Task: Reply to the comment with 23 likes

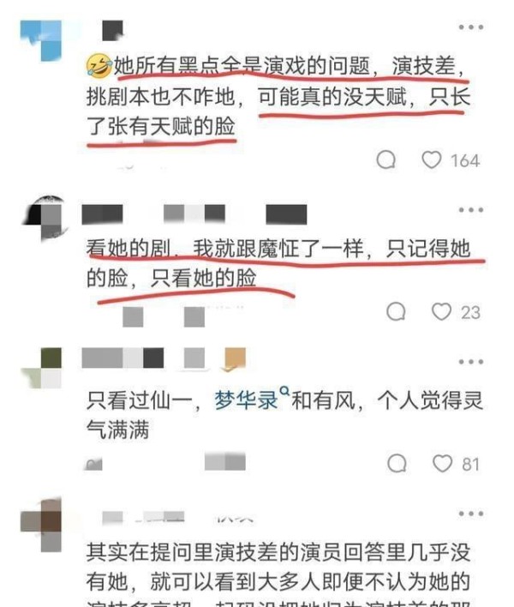Action: tap(396, 311)
